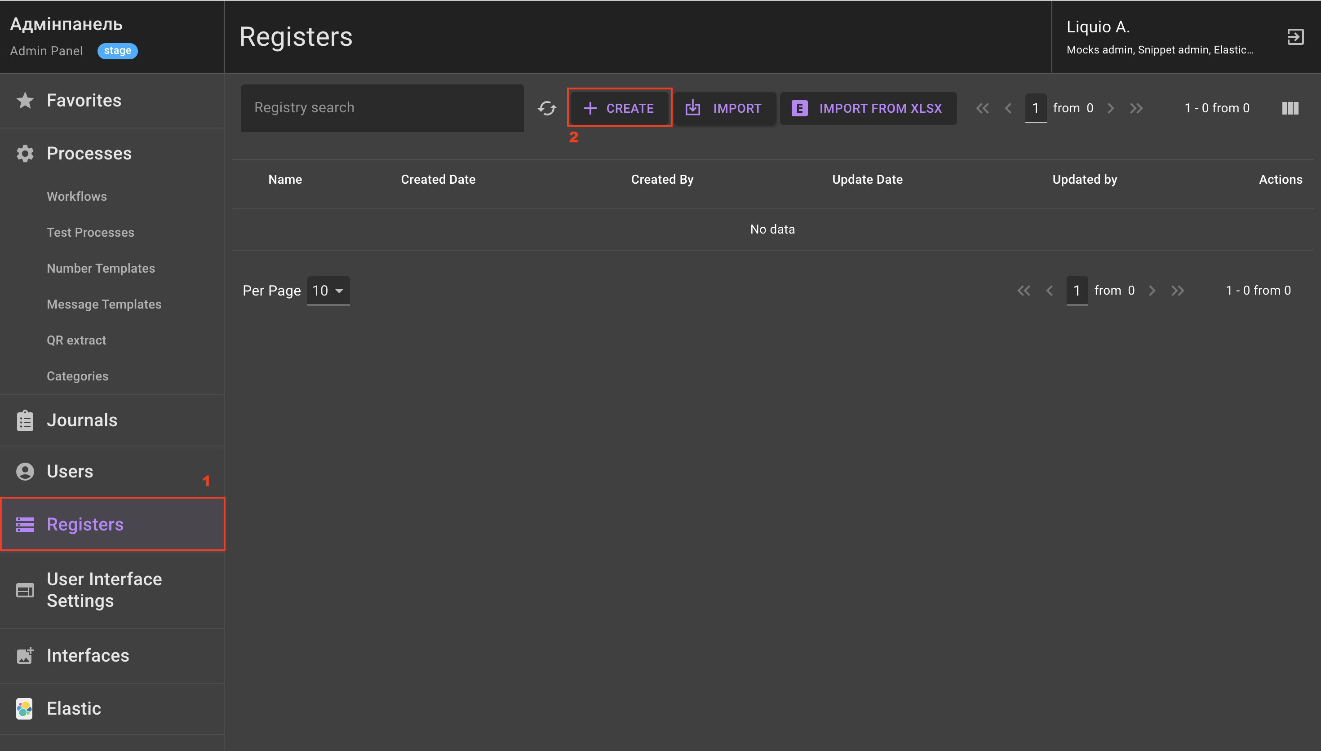
Task: Click the logout icon next to Liquio A.
Action: click(1295, 37)
